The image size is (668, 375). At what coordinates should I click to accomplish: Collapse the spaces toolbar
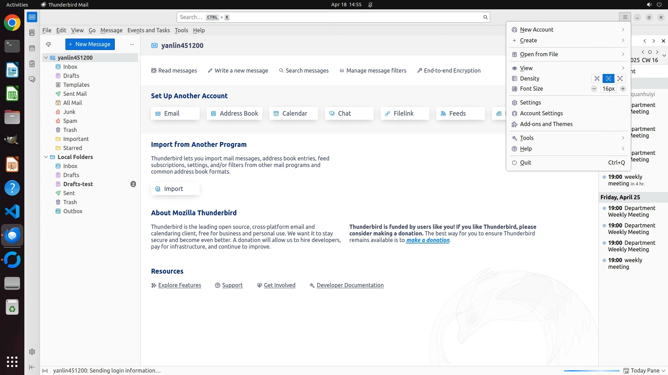[x=32, y=367]
